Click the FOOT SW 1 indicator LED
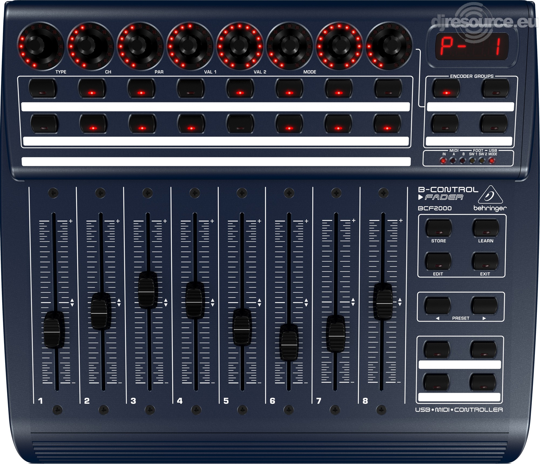 [x=473, y=161]
